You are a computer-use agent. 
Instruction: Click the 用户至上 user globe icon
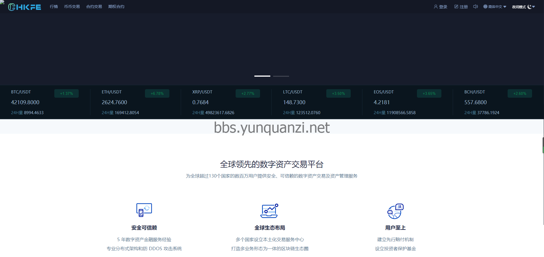(x=395, y=211)
